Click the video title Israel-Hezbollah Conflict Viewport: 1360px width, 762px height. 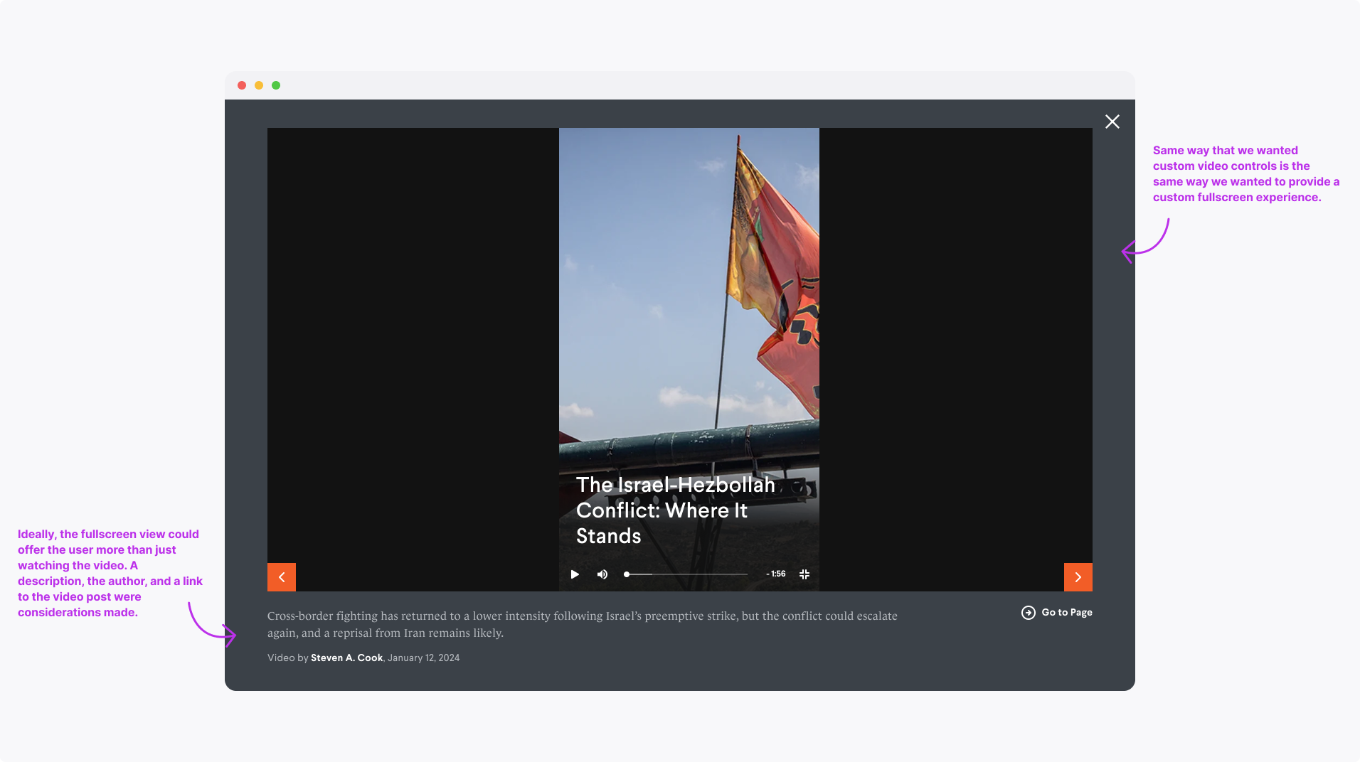tap(675, 510)
